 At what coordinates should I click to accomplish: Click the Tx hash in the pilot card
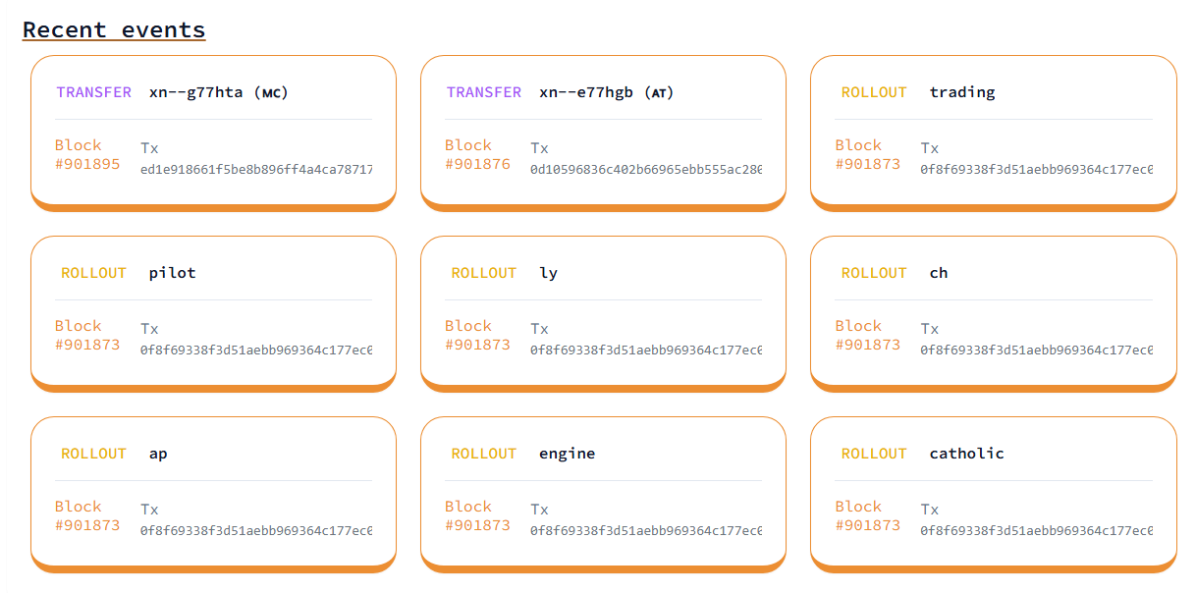(255, 350)
